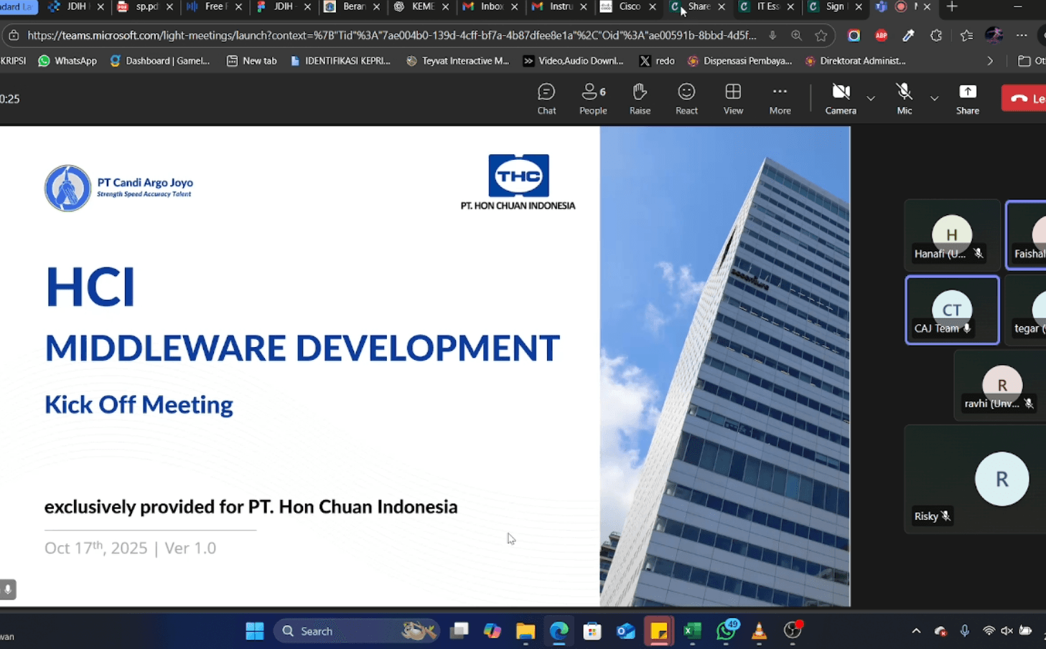Show the People participants list

coord(593,99)
